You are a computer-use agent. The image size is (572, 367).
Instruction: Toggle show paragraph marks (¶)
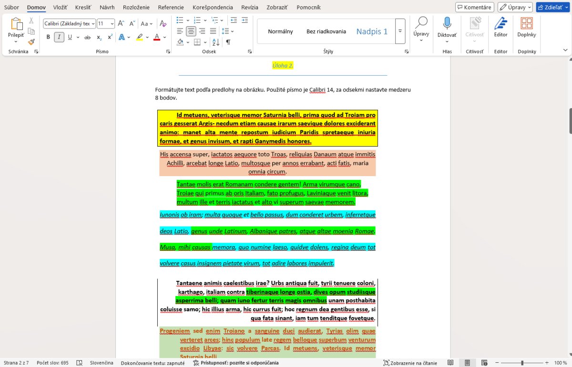(x=228, y=42)
